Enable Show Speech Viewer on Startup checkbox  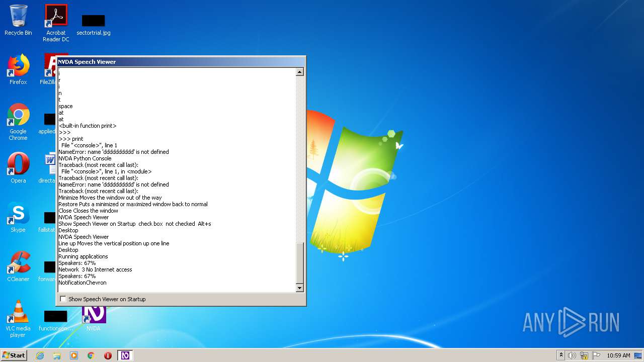pyautogui.click(x=63, y=299)
